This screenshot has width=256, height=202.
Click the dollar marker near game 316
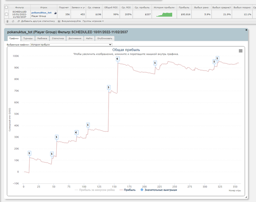point(214,62)
